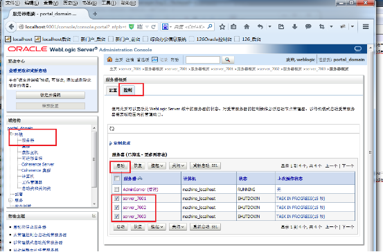The height and width of the screenshot is (252, 383).
Task: Uncheck the server_7002 checkbox
Action: [117, 207]
